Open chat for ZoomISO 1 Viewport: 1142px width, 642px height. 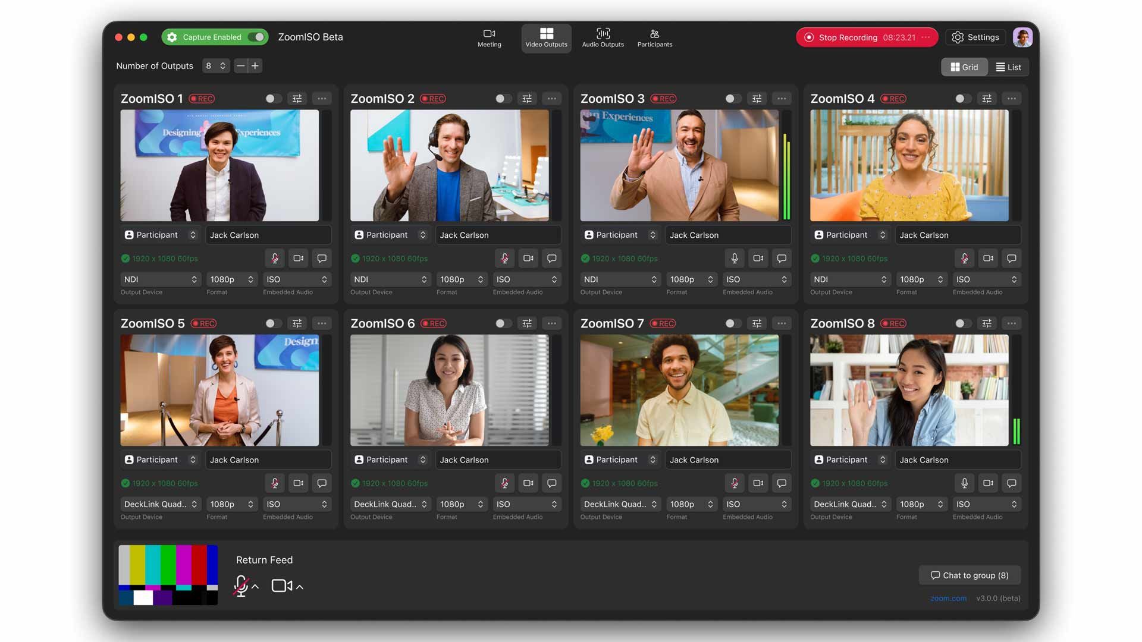click(322, 259)
